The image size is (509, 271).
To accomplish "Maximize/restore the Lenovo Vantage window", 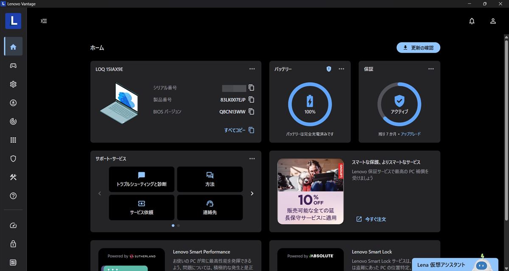I will click(x=485, y=4).
